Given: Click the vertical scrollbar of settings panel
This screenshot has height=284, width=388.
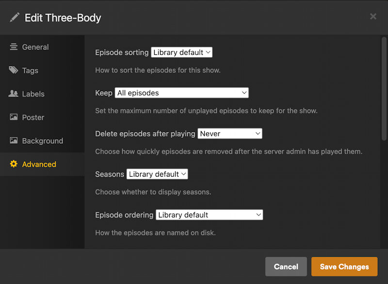Looking at the screenshot, I should click(384, 89).
